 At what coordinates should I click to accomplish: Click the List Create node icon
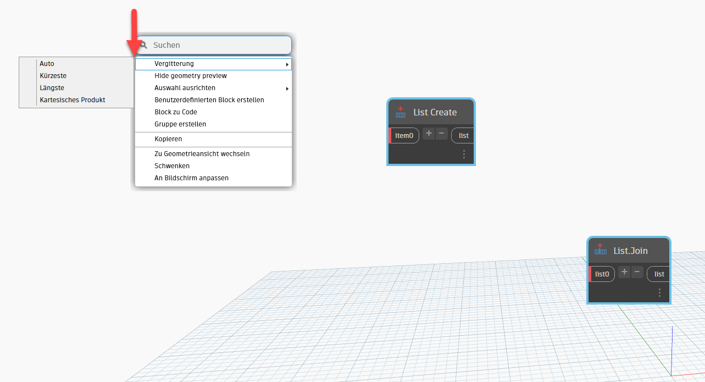401,112
